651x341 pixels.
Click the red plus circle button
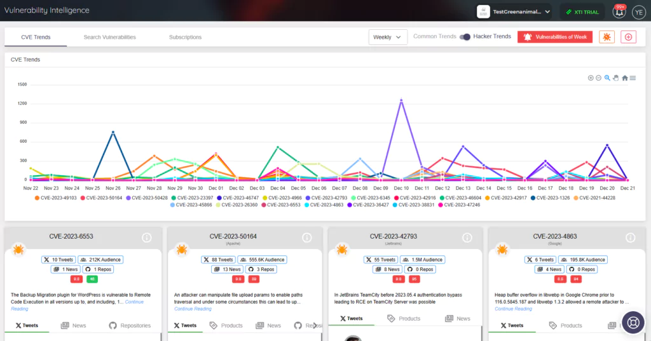[628, 37]
